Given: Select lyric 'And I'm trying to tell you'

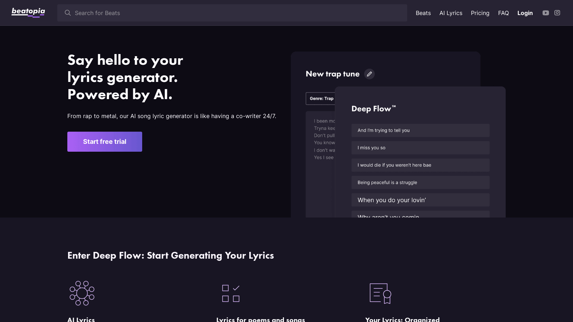Looking at the screenshot, I should [x=420, y=130].
